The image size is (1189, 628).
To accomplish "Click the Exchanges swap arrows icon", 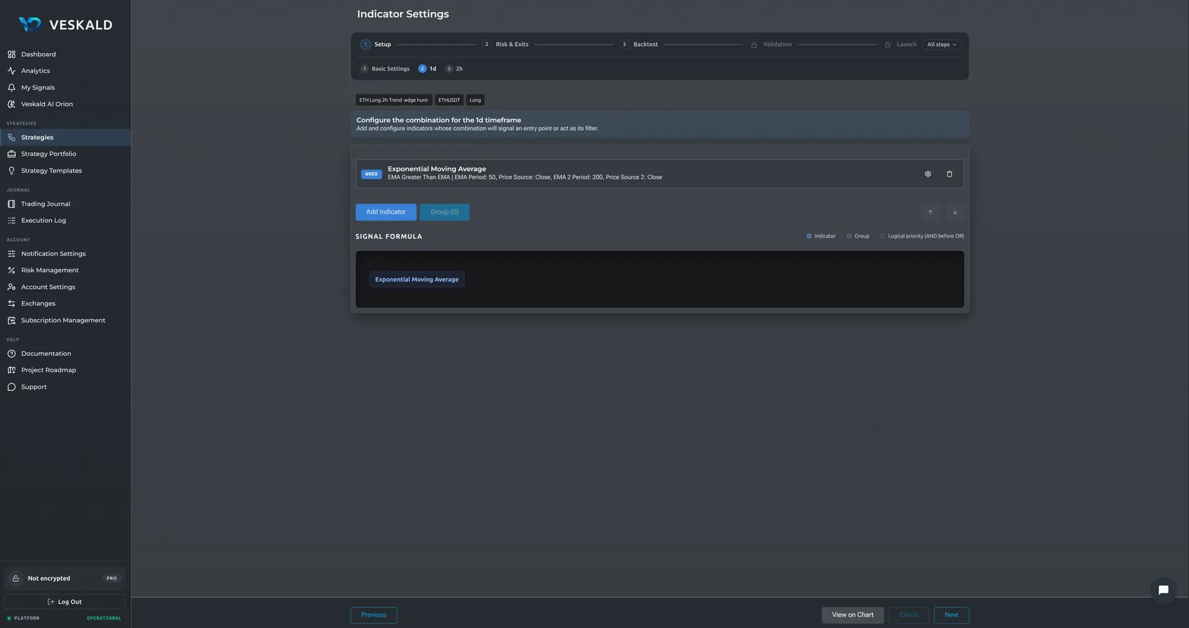I will [11, 304].
